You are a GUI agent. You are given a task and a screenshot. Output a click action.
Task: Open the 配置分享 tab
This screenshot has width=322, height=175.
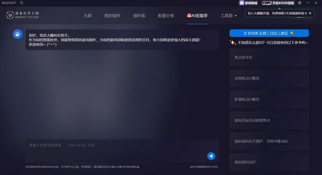tap(166, 16)
